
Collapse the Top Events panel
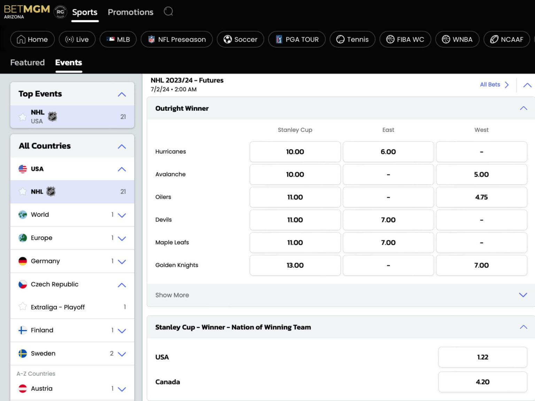point(122,94)
